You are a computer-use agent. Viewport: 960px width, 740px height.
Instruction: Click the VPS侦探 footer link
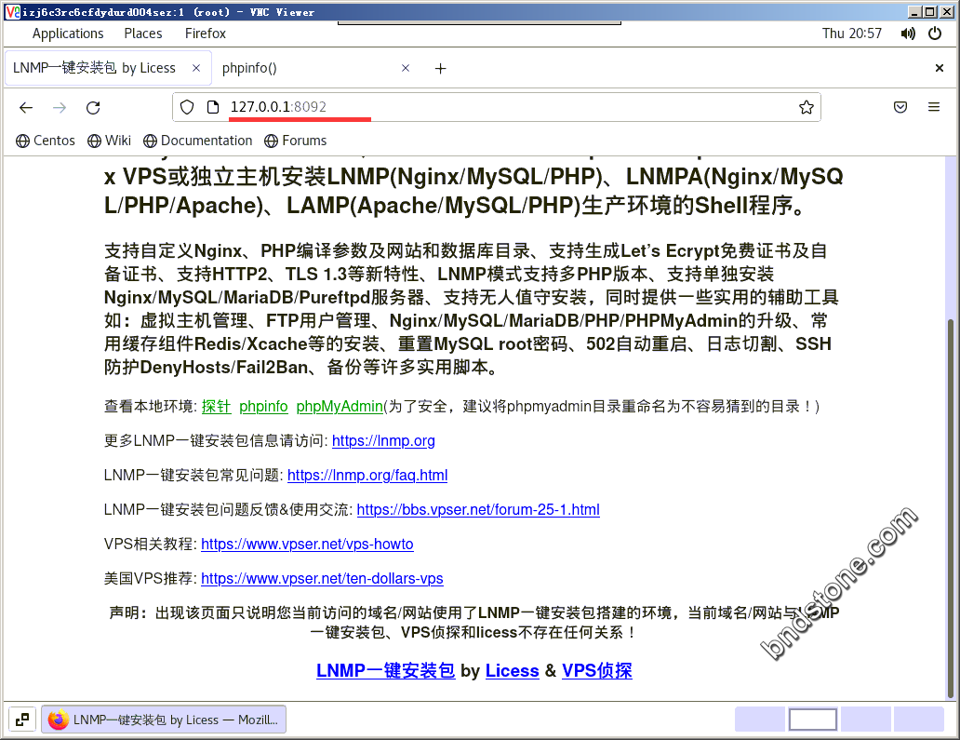(x=597, y=671)
